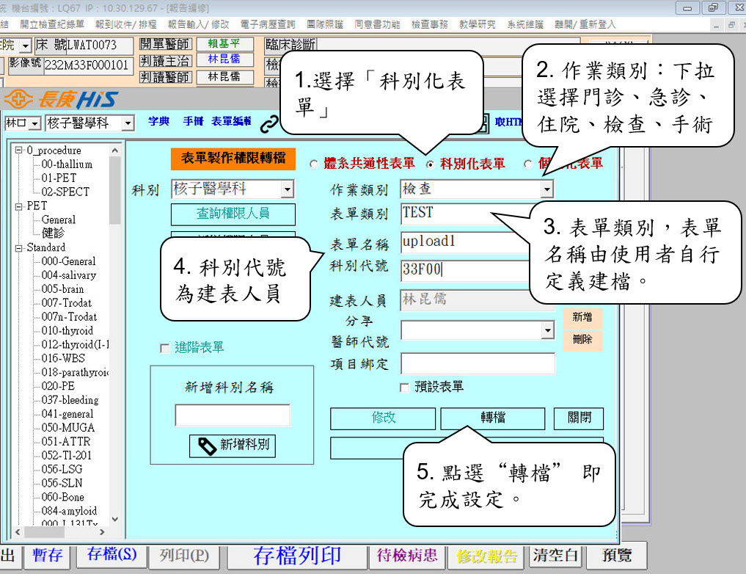Screen dimensions: 746x574
Task: Tick the 預設表單 checkbox
Action: point(404,387)
